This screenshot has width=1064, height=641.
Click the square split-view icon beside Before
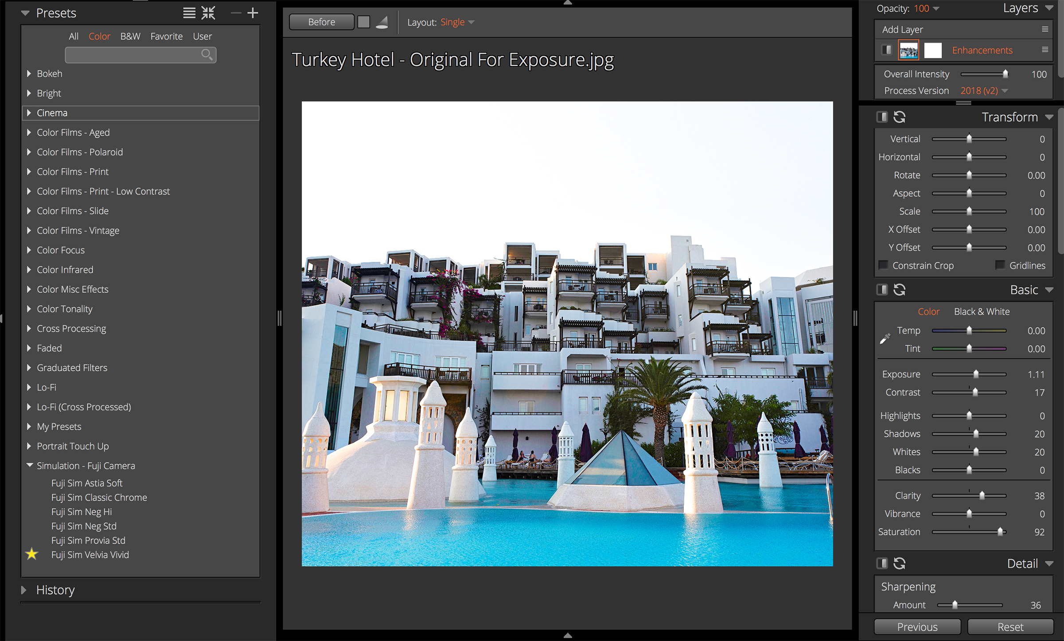(x=363, y=22)
